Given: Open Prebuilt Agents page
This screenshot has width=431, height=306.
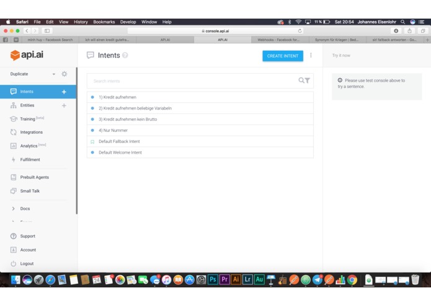Looking at the screenshot, I should click(x=34, y=177).
